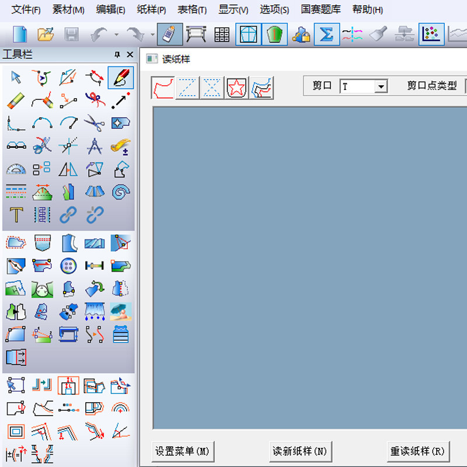Open the 国赛题库 menu
467x467 pixels.
point(320,10)
